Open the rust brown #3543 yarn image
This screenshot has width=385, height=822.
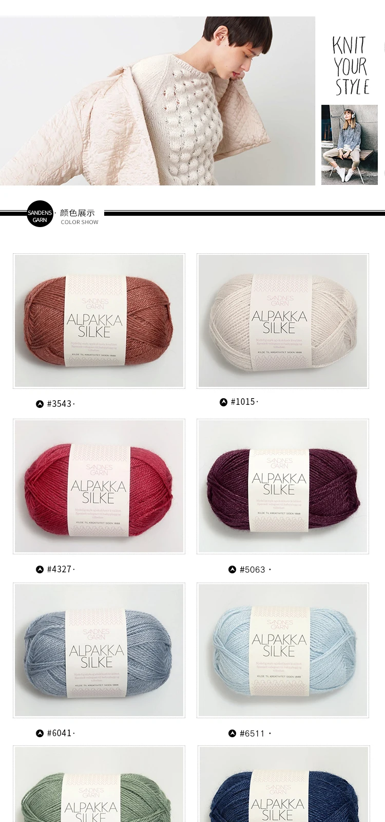point(99,321)
